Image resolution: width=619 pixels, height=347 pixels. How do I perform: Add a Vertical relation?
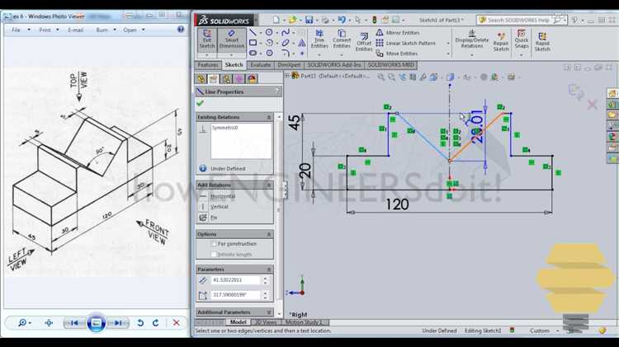click(219, 207)
